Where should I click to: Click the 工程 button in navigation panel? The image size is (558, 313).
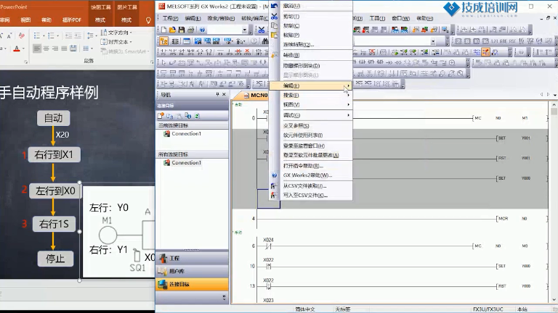[192, 258]
